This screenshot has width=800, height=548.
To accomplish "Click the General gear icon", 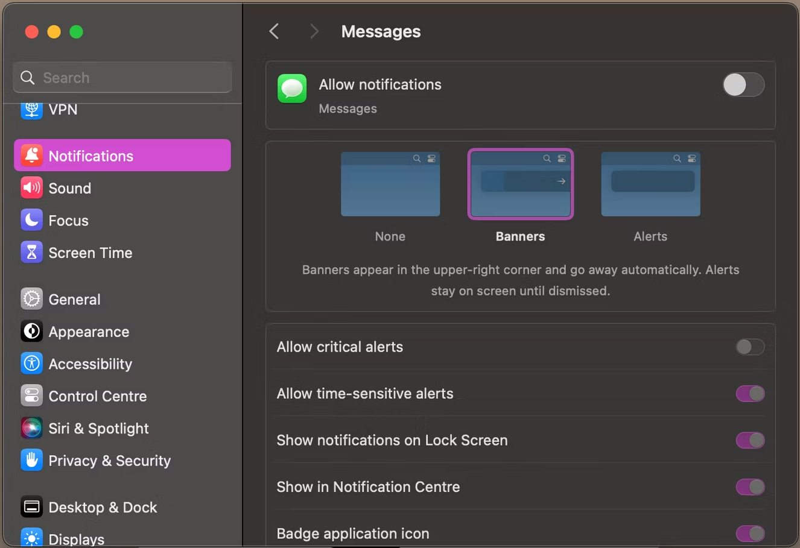I will [31, 299].
